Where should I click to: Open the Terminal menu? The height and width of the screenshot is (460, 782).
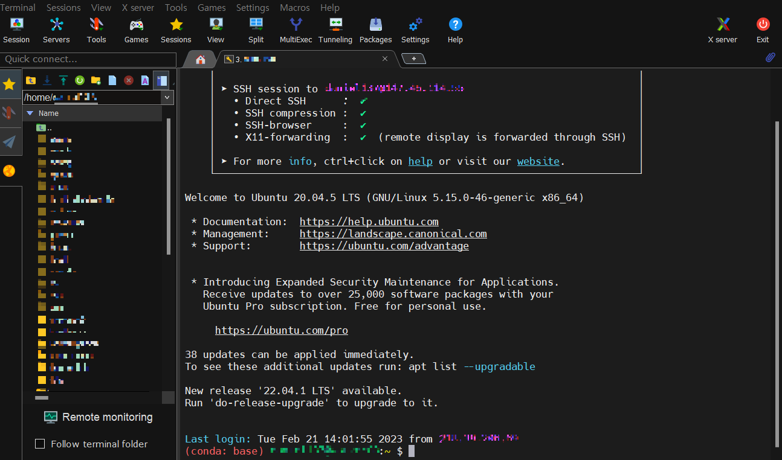pos(18,7)
